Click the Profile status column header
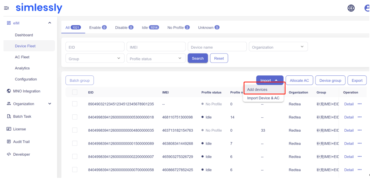 [x=211, y=92]
